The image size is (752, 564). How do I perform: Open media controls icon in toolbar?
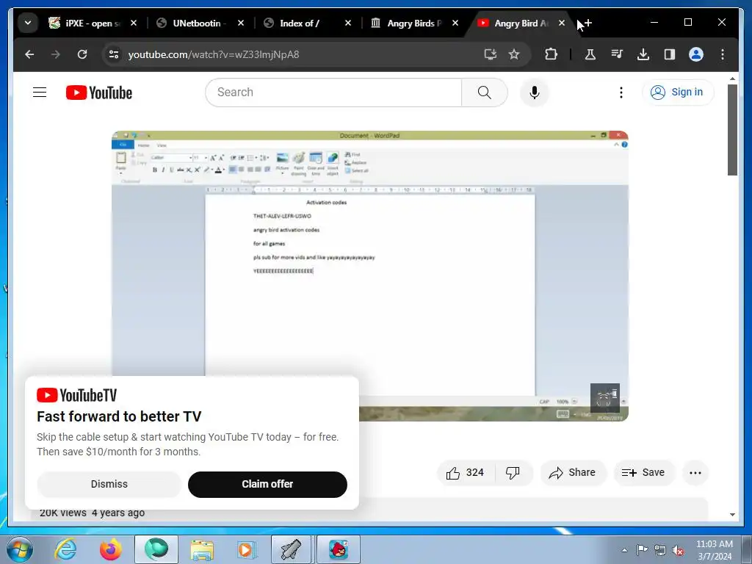point(617,54)
